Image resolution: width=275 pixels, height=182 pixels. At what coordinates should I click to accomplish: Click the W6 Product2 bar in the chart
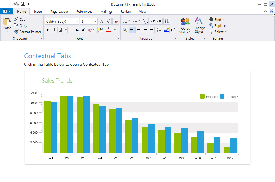(135, 135)
